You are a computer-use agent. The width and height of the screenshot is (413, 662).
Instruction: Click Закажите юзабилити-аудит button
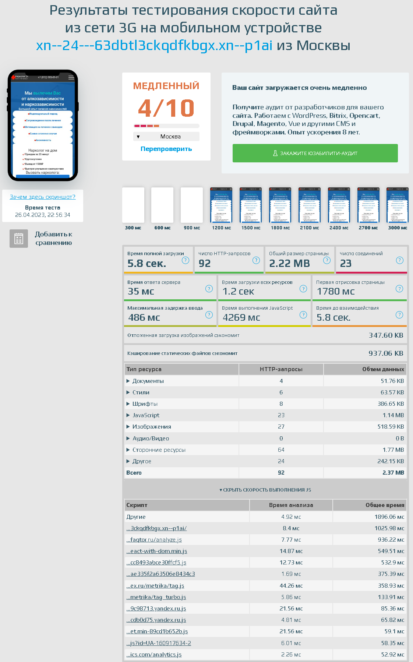click(x=315, y=153)
